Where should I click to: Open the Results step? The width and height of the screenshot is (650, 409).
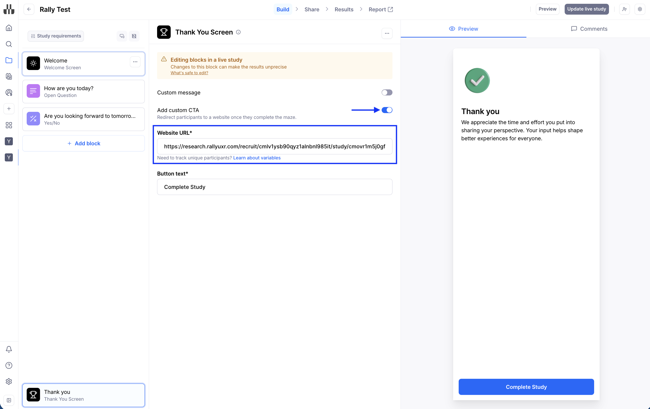[344, 10]
